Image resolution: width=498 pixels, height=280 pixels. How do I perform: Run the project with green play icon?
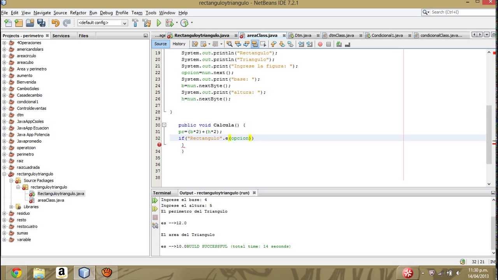[159, 23]
